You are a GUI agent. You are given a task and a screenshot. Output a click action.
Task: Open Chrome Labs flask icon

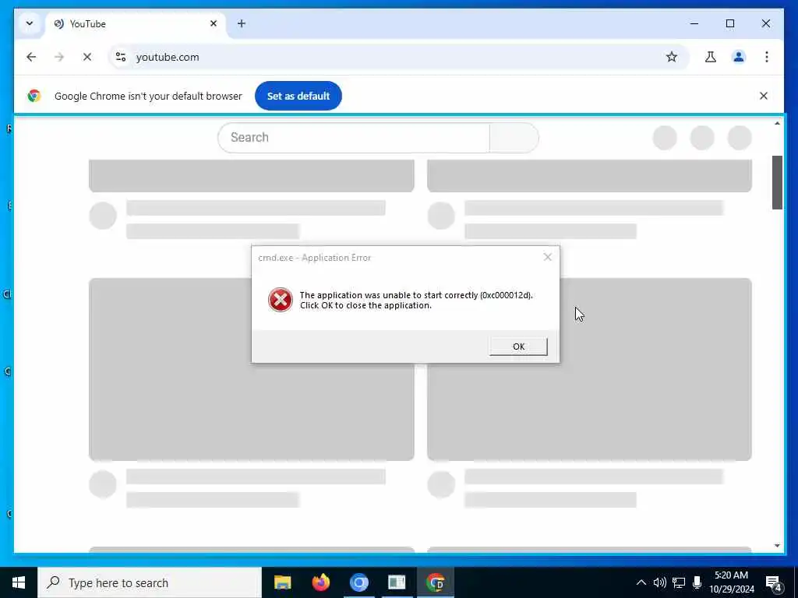tap(711, 57)
